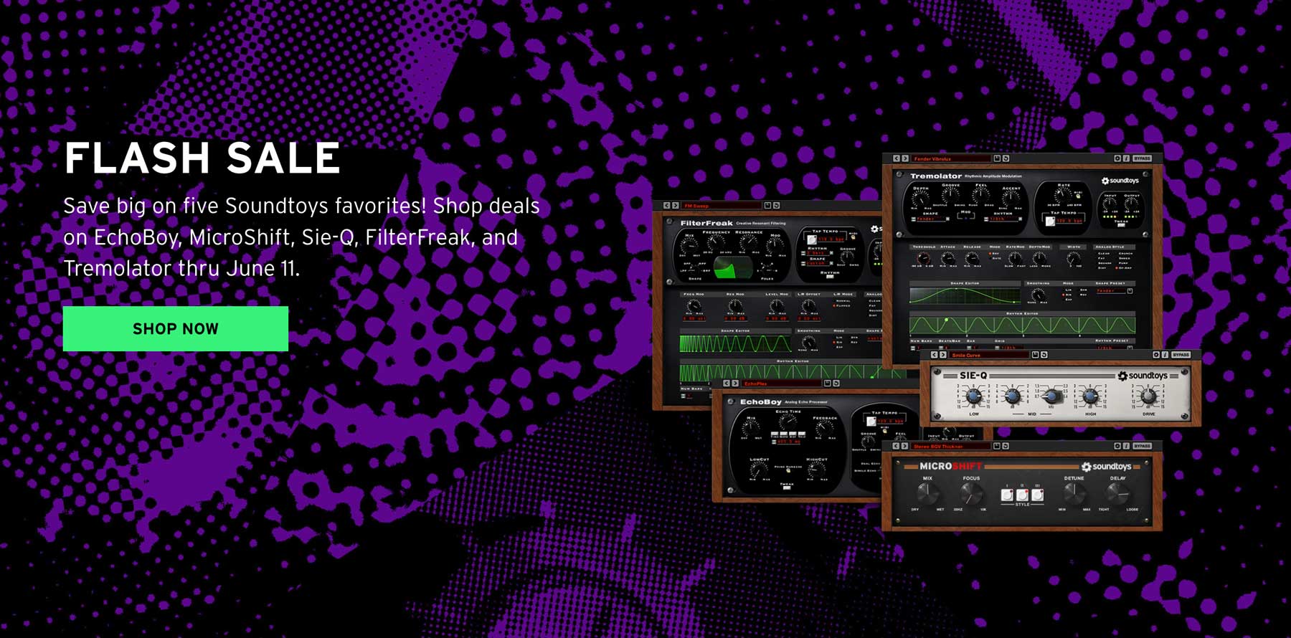
Task: Click Tremolator save preset icon
Action: point(997,158)
